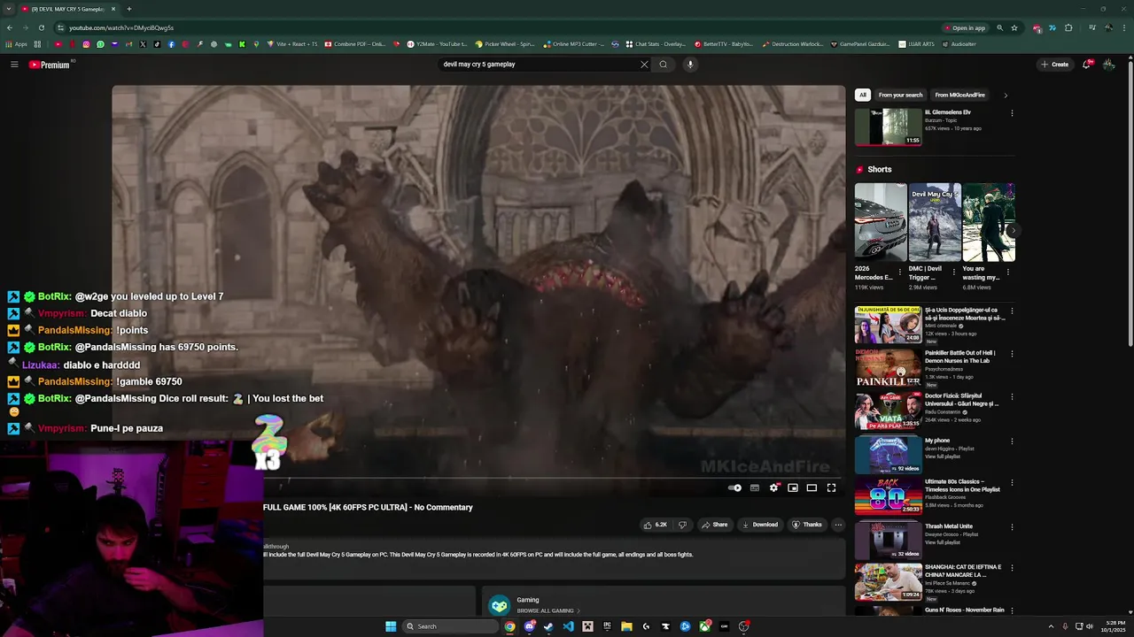Open the My phone playlist

(888, 455)
